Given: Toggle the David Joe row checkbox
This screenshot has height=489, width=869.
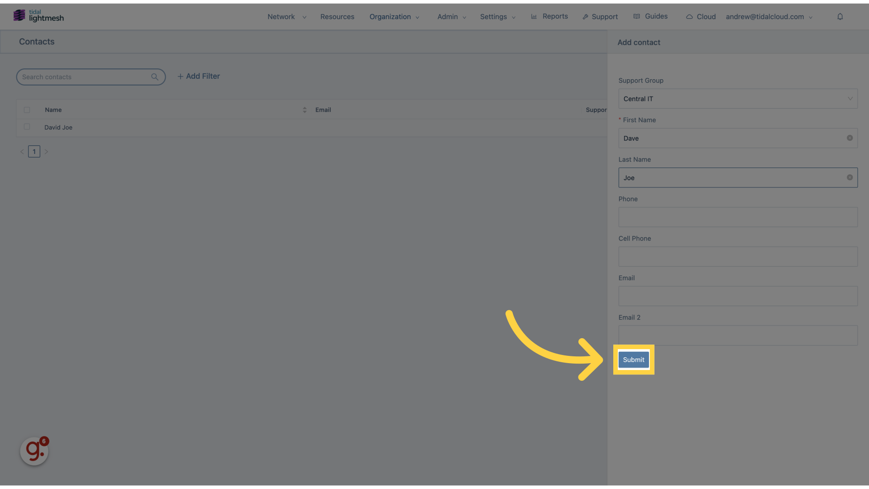Looking at the screenshot, I should pos(27,127).
